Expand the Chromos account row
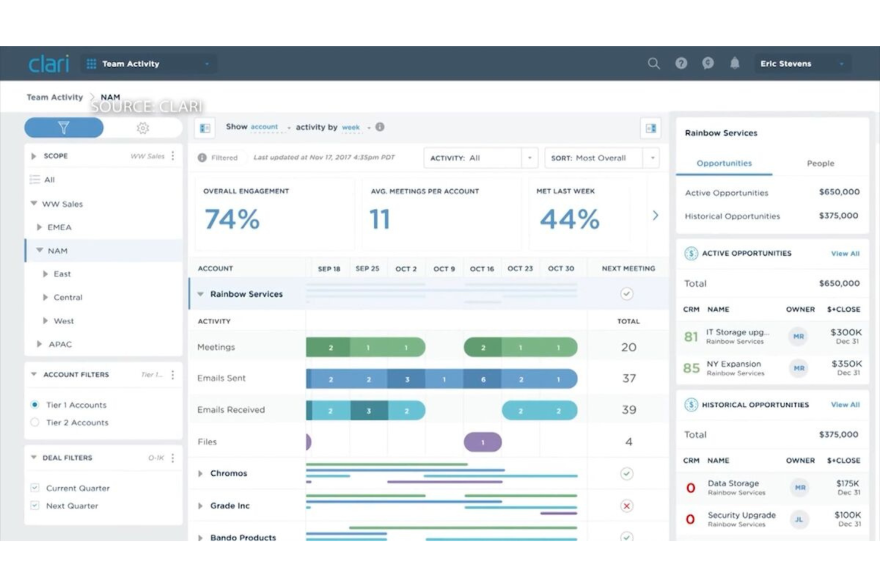Screen dimensions: 880x587 tap(200, 473)
